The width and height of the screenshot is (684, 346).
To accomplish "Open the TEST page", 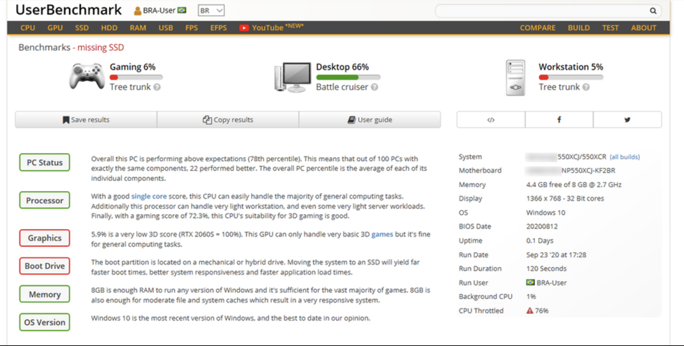I will pos(611,28).
